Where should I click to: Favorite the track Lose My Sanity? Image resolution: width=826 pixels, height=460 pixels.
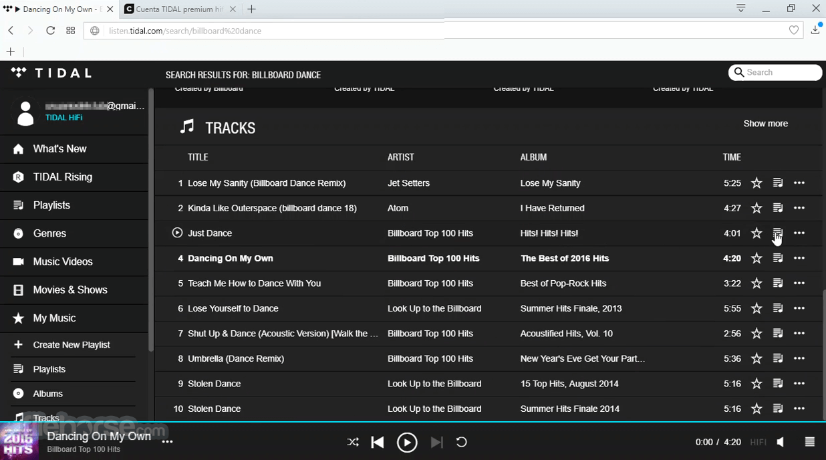pyautogui.click(x=756, y=183)
